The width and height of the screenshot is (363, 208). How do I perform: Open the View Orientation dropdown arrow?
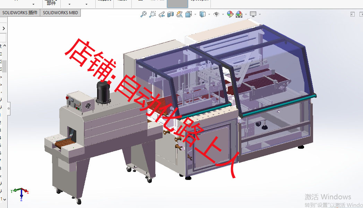(x=196, y=15)
